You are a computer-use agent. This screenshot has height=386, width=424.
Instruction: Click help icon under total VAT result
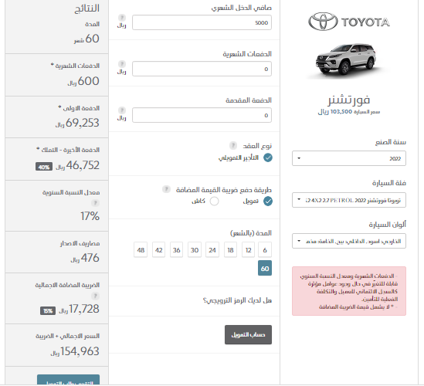click(x=95, y=296)
